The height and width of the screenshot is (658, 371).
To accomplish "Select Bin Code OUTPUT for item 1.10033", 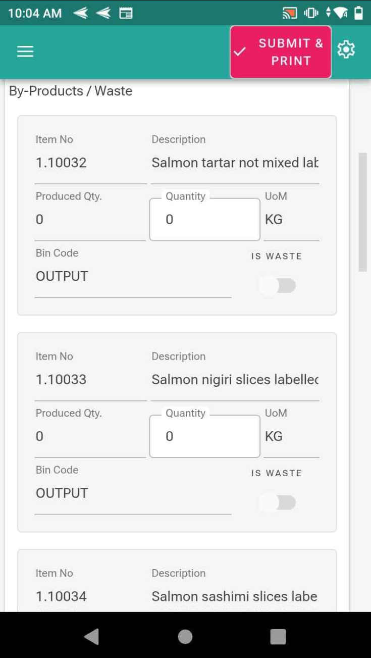I will [x=133, y=493].
